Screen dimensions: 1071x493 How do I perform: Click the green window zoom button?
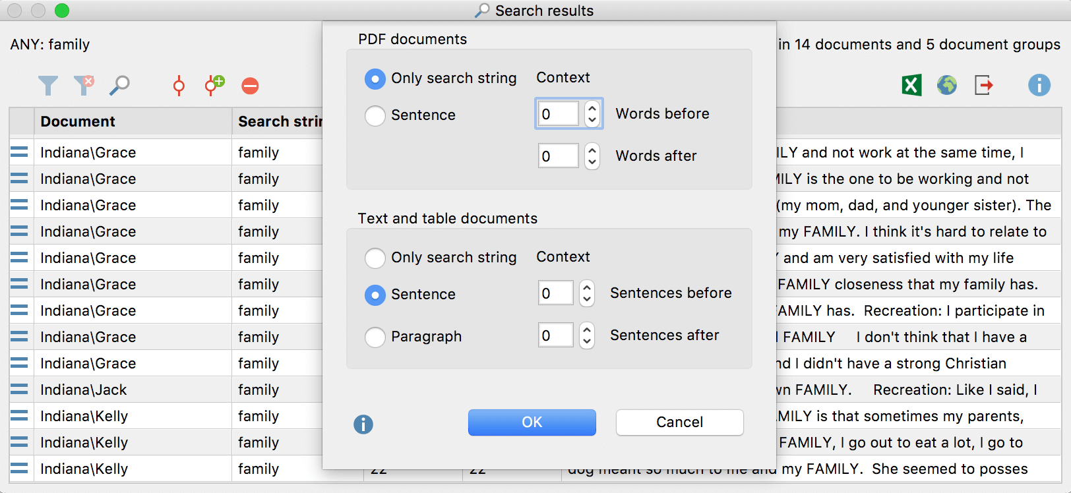point(61,10)
